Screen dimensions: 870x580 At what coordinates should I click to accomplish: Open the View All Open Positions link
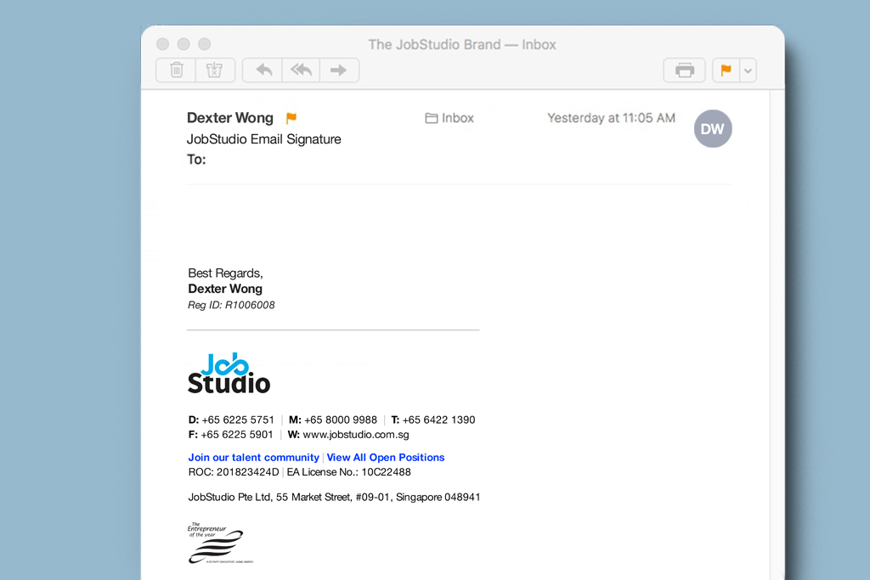pos(386,458)
